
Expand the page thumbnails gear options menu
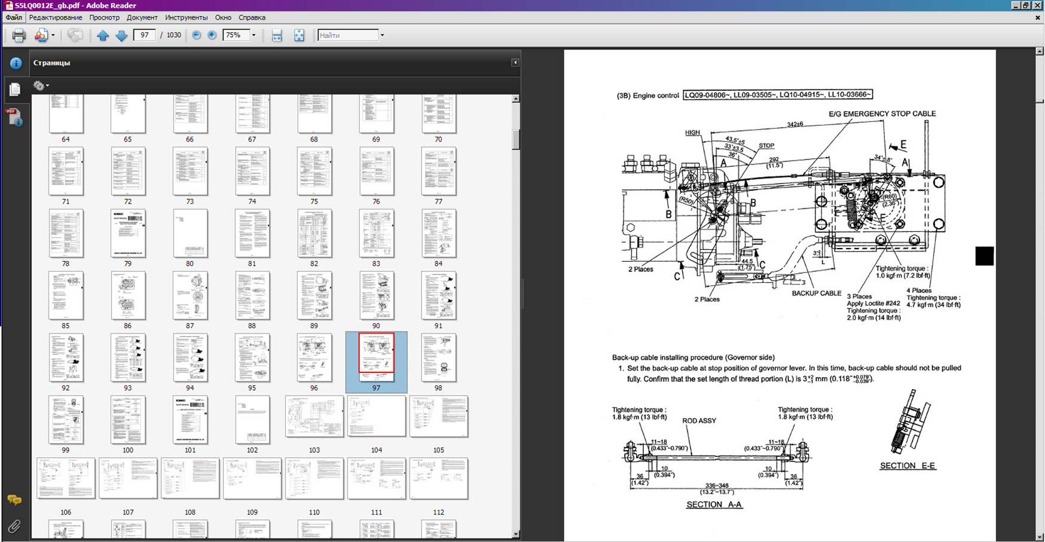(41, 85)
